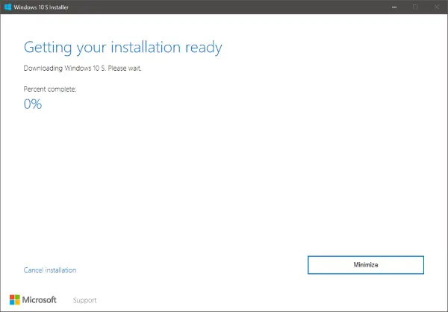Click the disabled maximize title bar button

[x=415, y=7]
